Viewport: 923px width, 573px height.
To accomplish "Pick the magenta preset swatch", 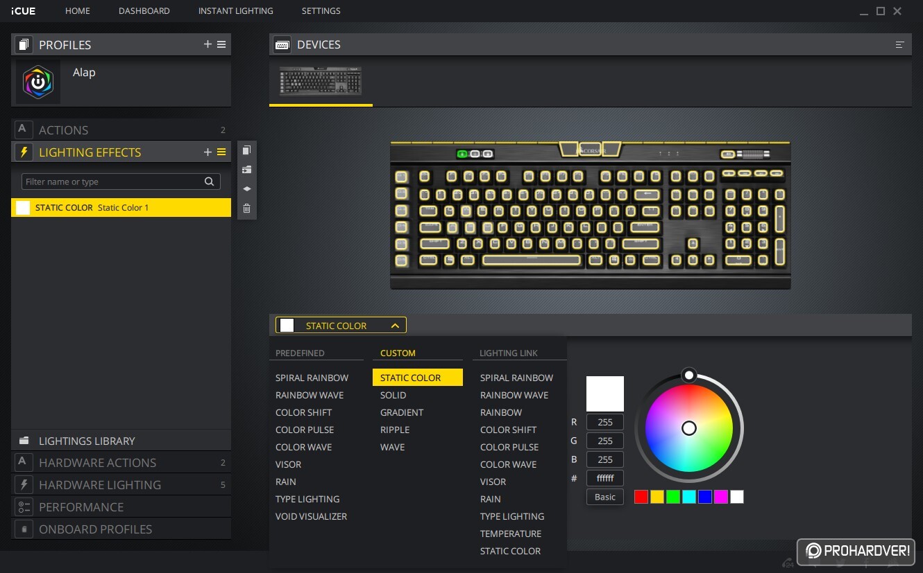I will 721,497.
